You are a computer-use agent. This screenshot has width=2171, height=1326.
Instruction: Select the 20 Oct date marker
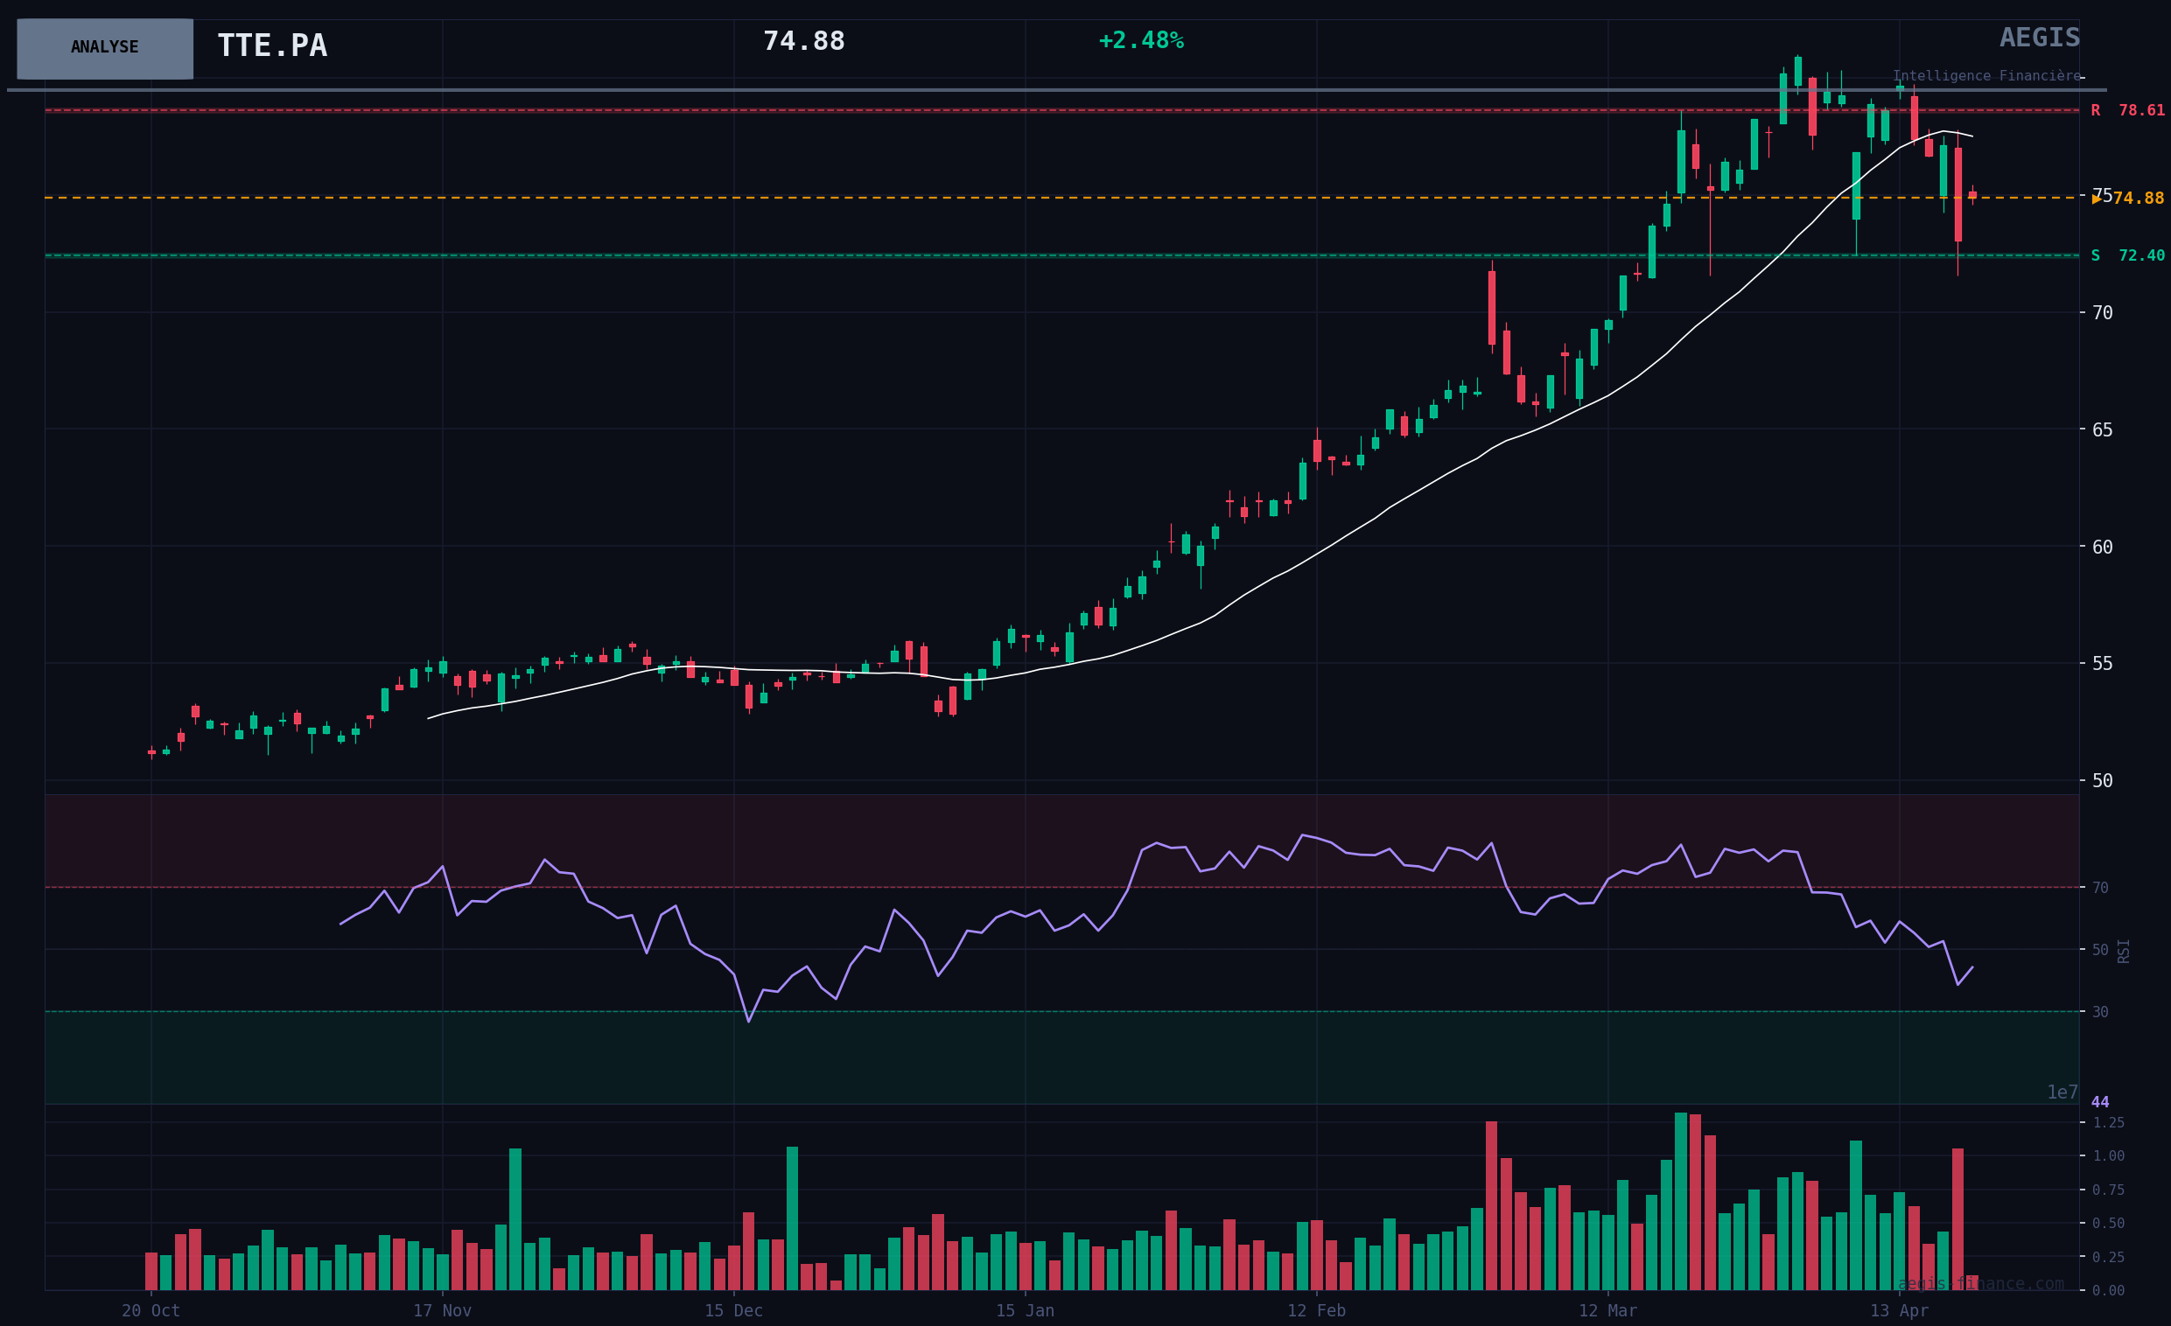(151, 1310)
